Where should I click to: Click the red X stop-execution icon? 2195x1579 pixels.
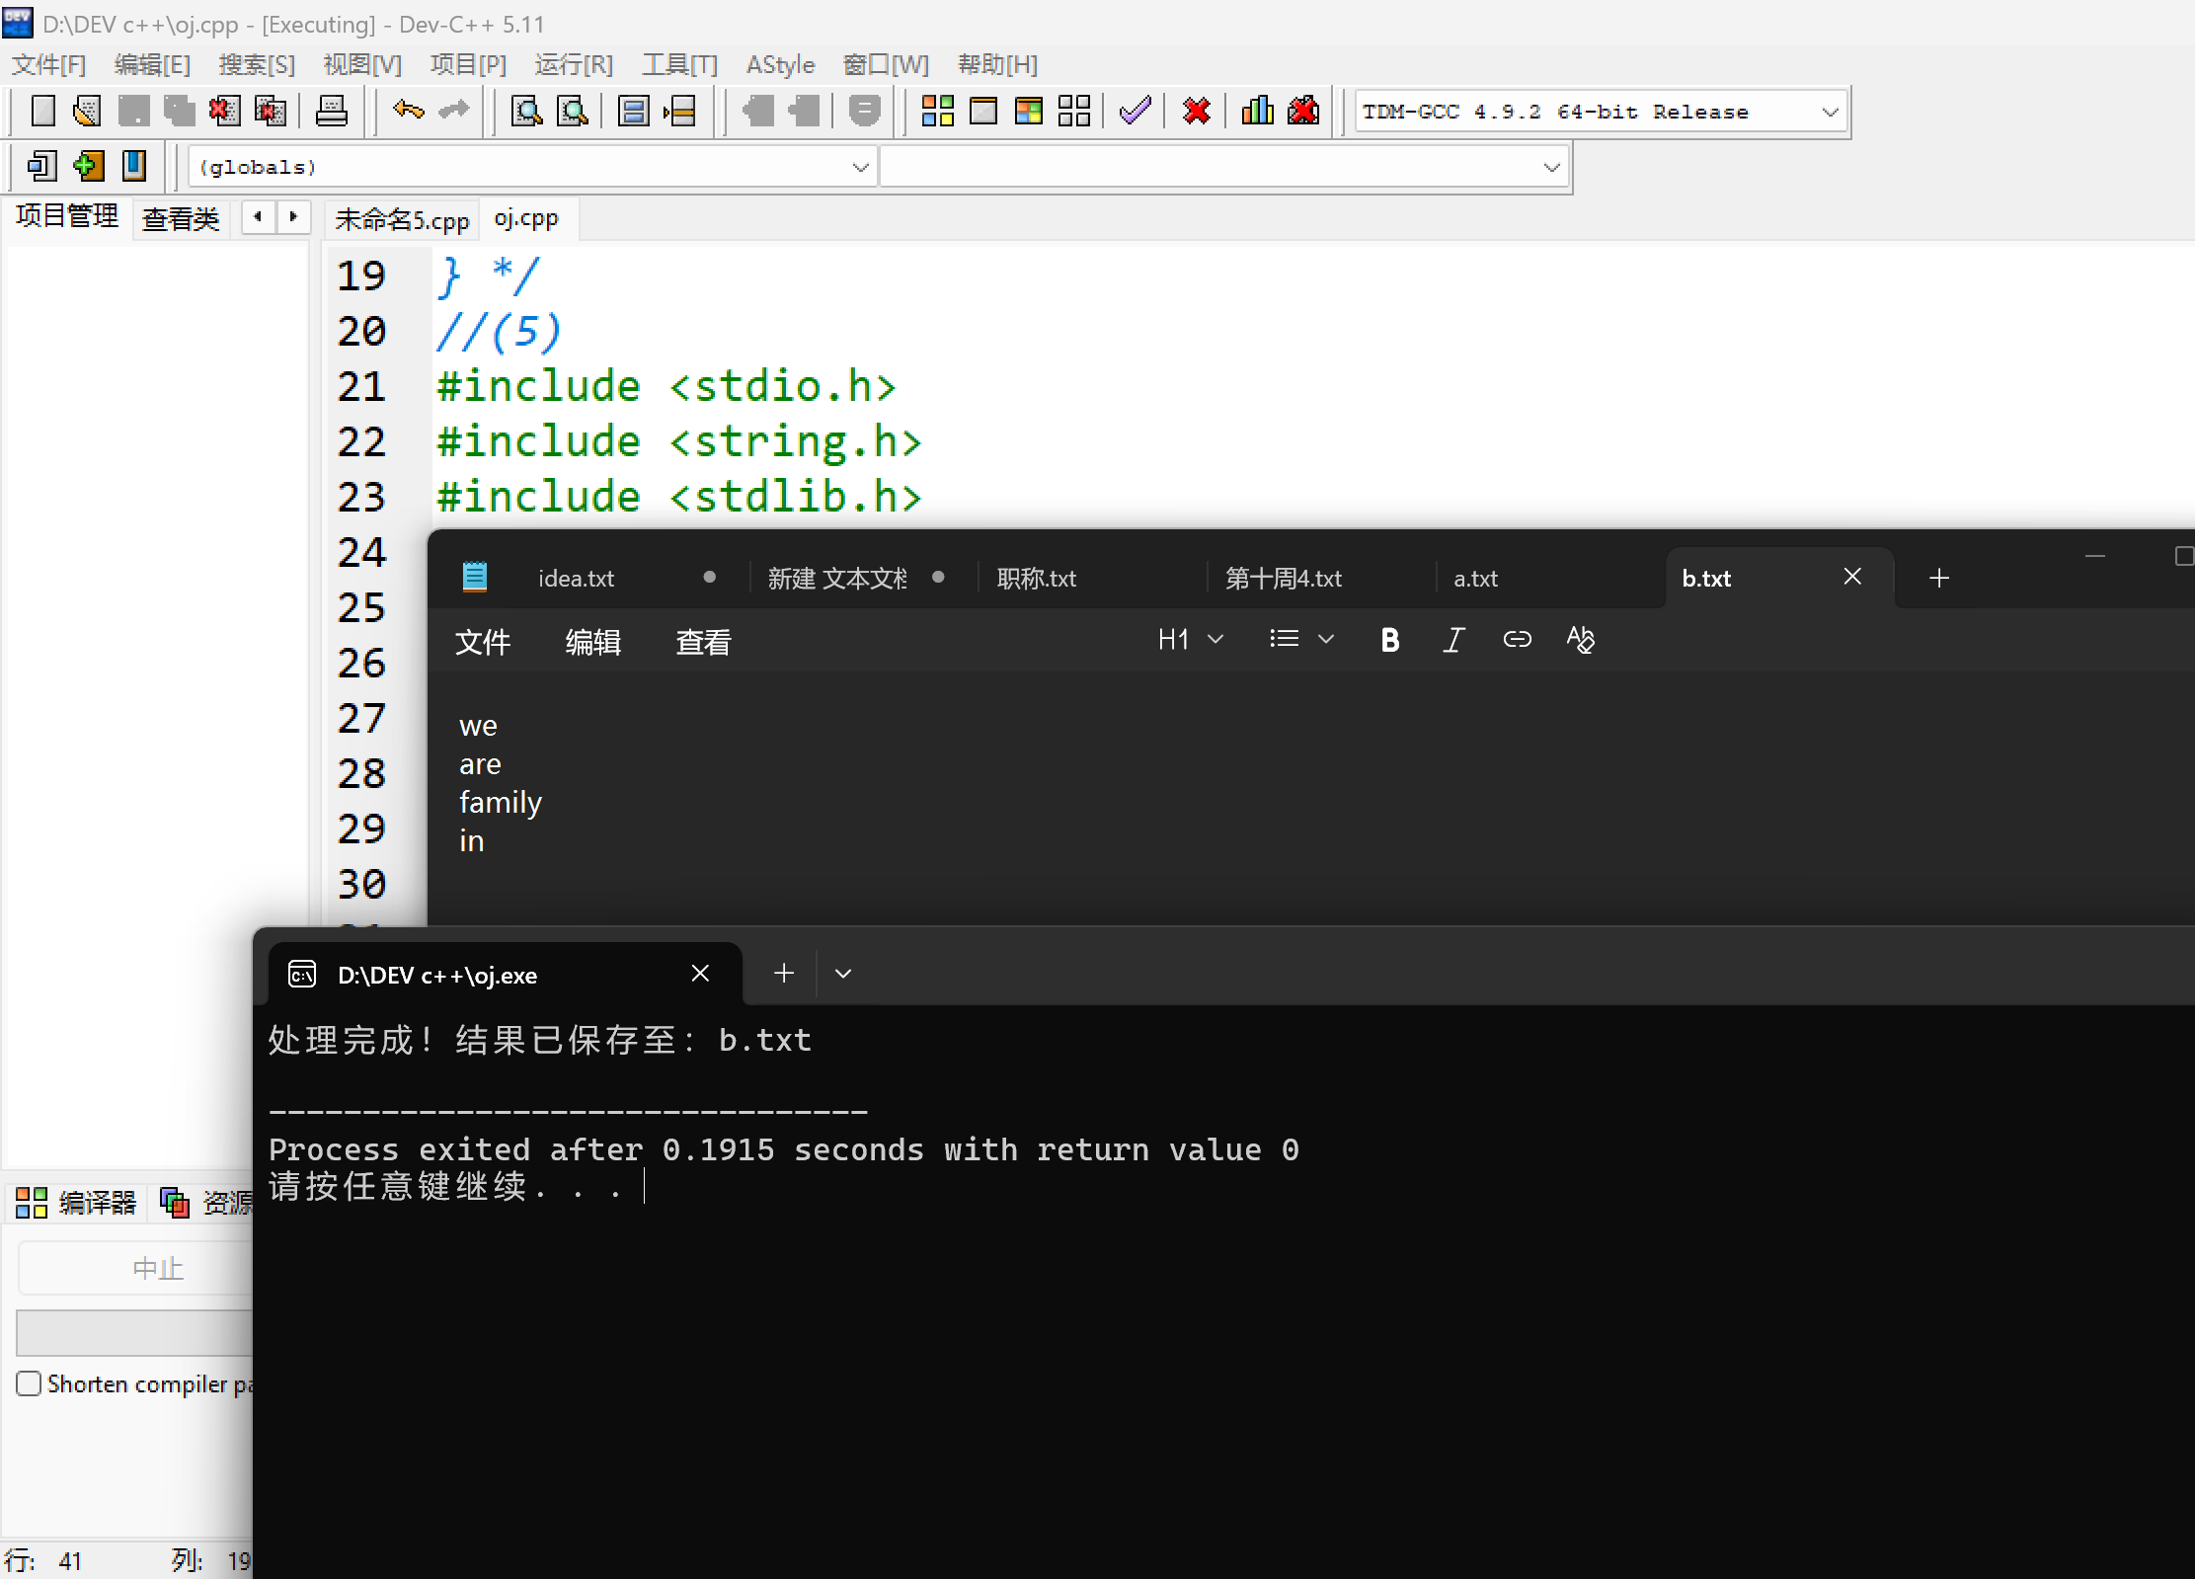click(x=1196, y=111)
